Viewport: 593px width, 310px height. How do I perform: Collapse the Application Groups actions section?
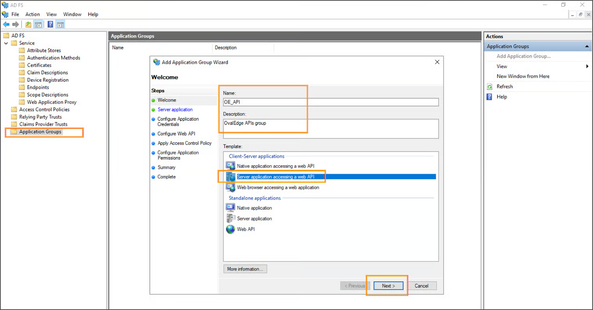pyautogui.click(x=587, y=46)
